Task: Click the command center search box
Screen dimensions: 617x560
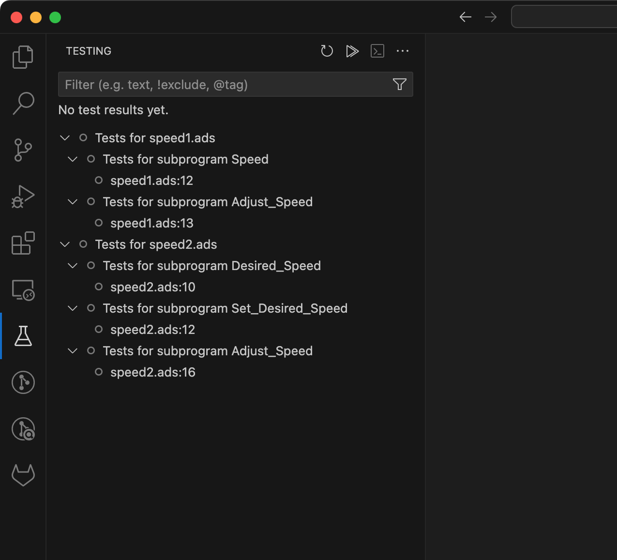Action: 564,17
